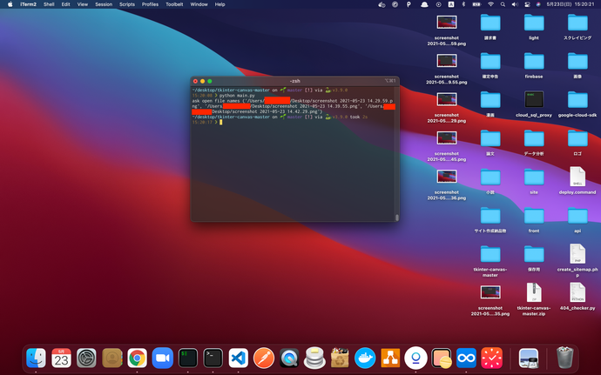Click Wi-Fi status icon in menu bar
Screen dimensions: 601x375
pos(490,4)
